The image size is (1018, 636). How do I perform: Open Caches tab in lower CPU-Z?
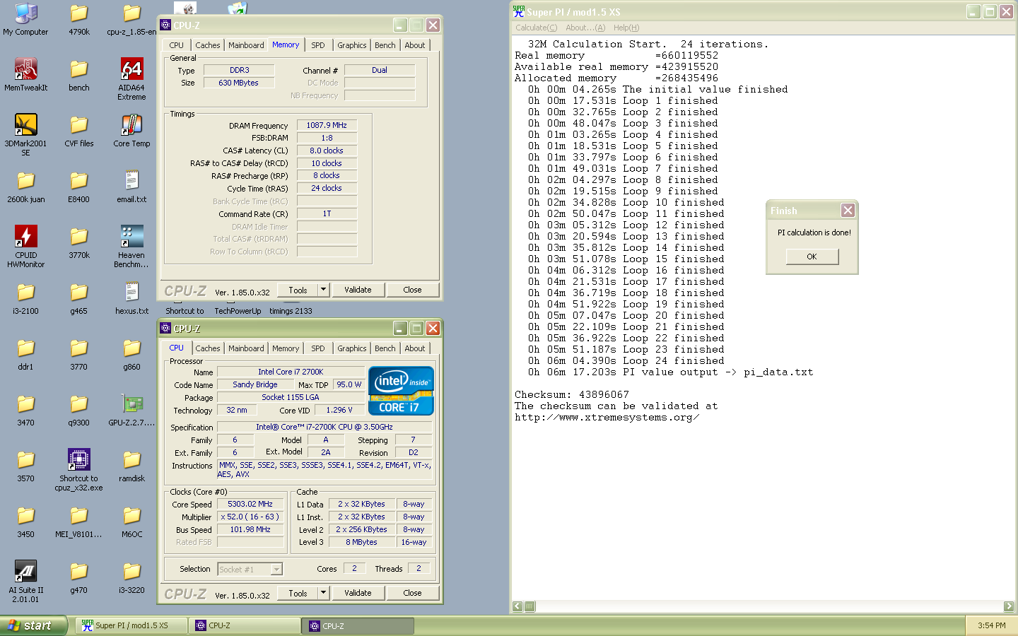(x=208, y=348)
